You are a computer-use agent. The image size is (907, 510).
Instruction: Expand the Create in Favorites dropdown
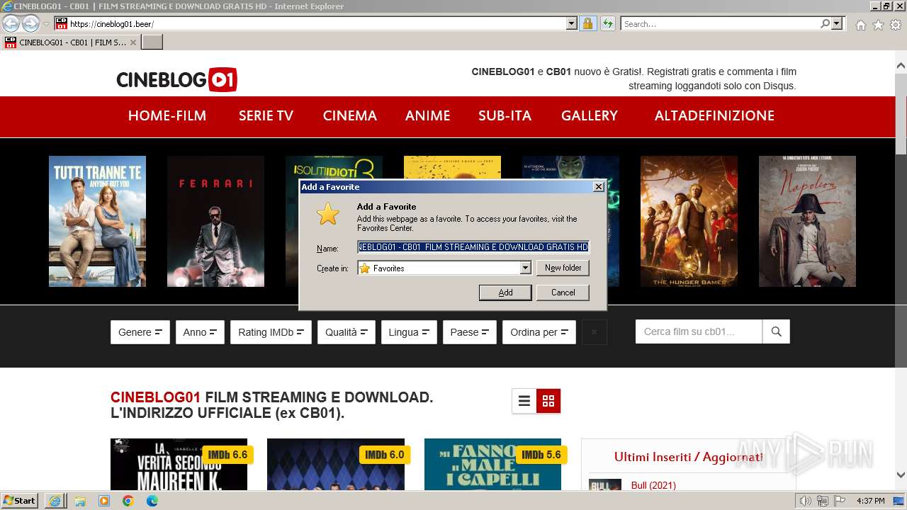pos(525,268)
